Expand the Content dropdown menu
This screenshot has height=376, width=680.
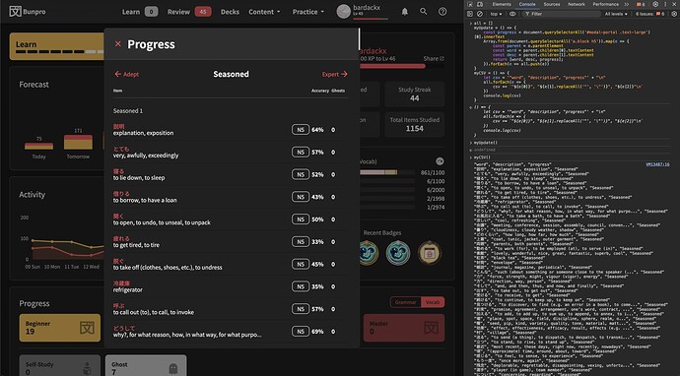pos(264,12)
